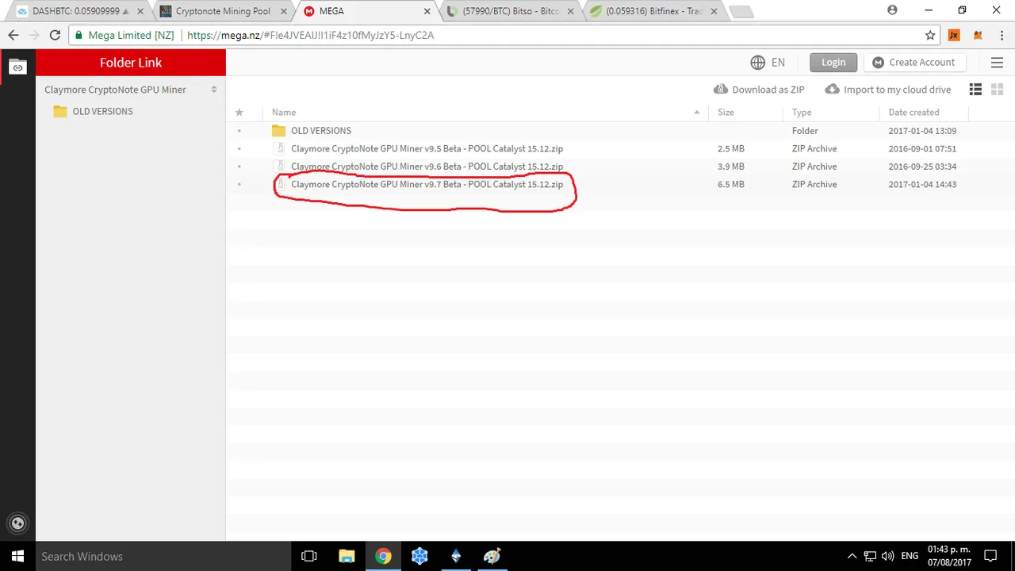Sort files by the Size column header
This screenshot has width=1015, height=571.
click(726, 113)
